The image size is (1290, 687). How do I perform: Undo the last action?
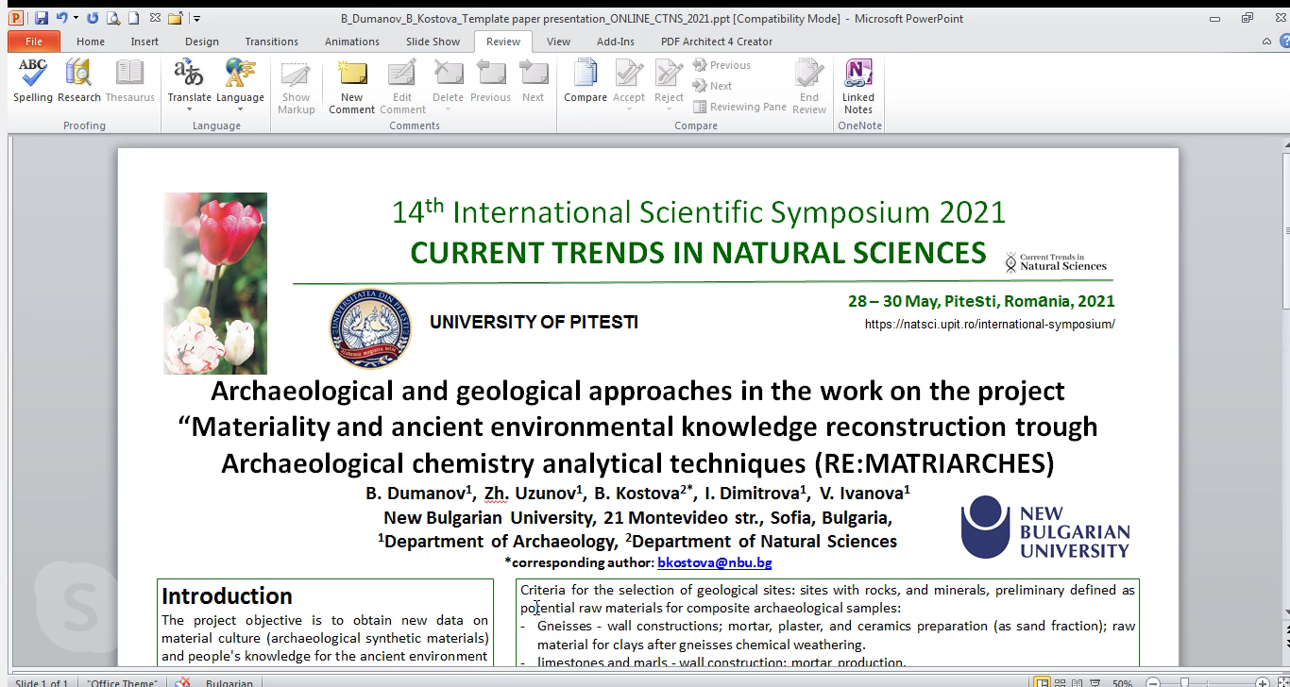pyautogui.click(x=61, y=18)
